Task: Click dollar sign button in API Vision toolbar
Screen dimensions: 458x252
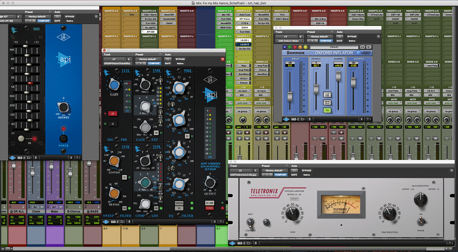Action: [x=214, y=222]
